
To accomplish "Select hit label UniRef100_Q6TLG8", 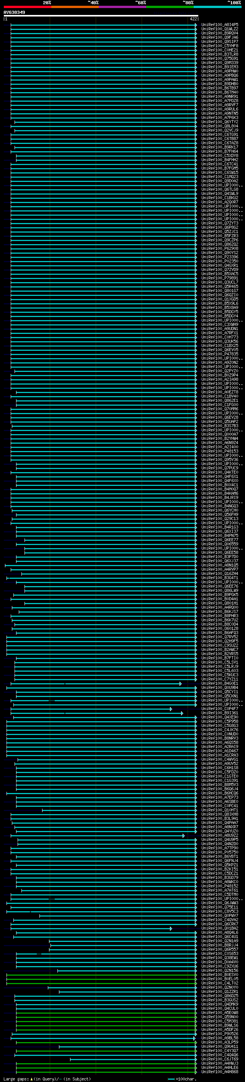I will click(220, 190).
